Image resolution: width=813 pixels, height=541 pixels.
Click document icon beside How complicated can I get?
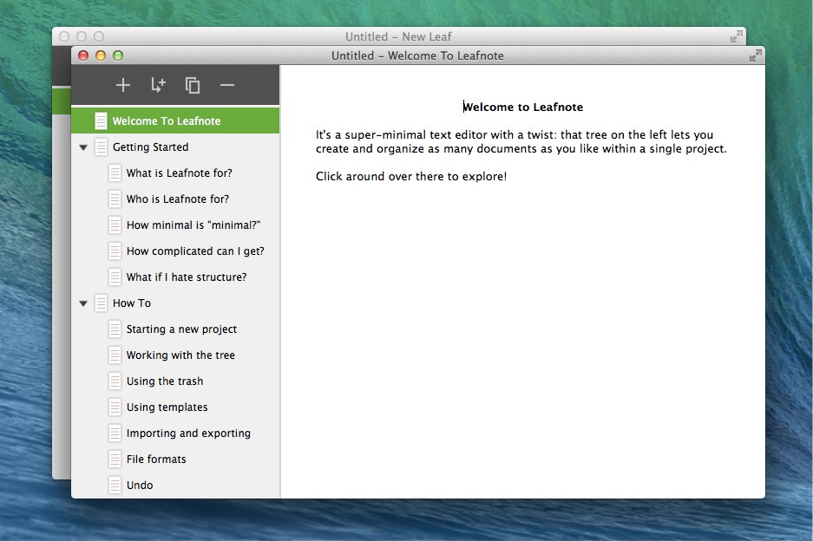[x=115, y=251]
